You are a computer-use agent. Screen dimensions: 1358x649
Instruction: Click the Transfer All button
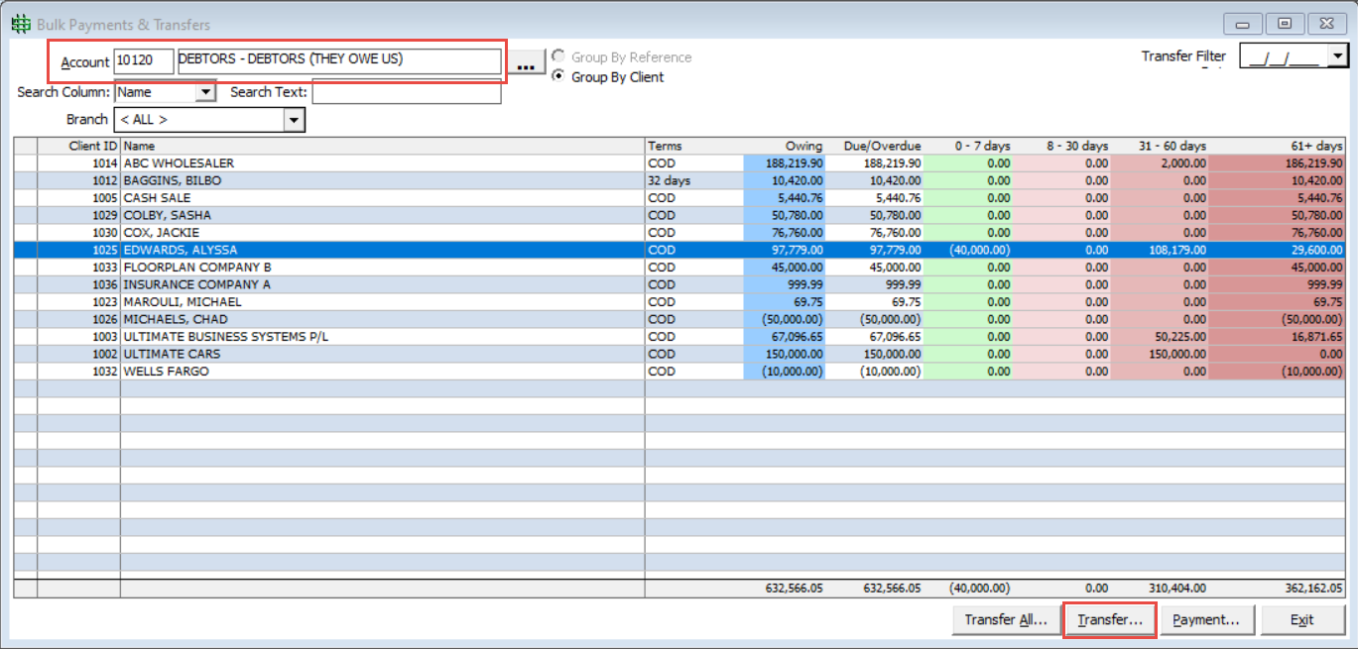[1006, 620]
